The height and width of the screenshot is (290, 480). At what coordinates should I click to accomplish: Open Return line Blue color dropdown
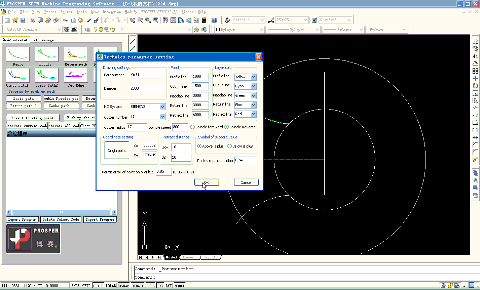pos(253,105)
